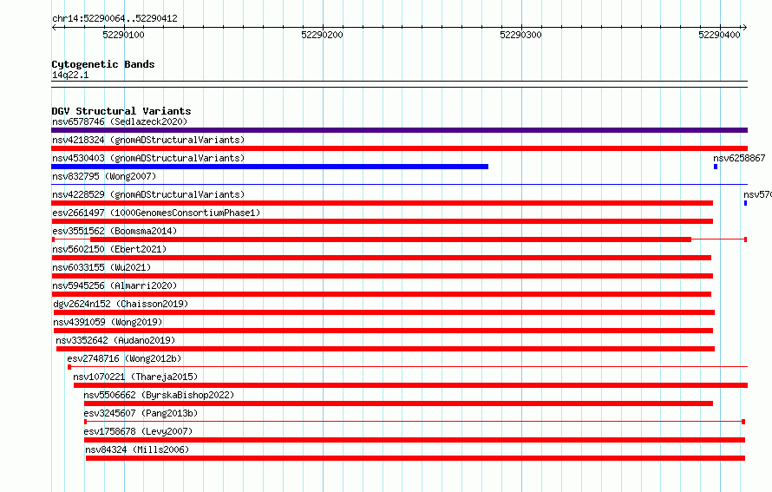The height and width of the screenshot is (492, 772).
Task: Click the thin red esv2748716 line
Action: (x=408, y=367)
